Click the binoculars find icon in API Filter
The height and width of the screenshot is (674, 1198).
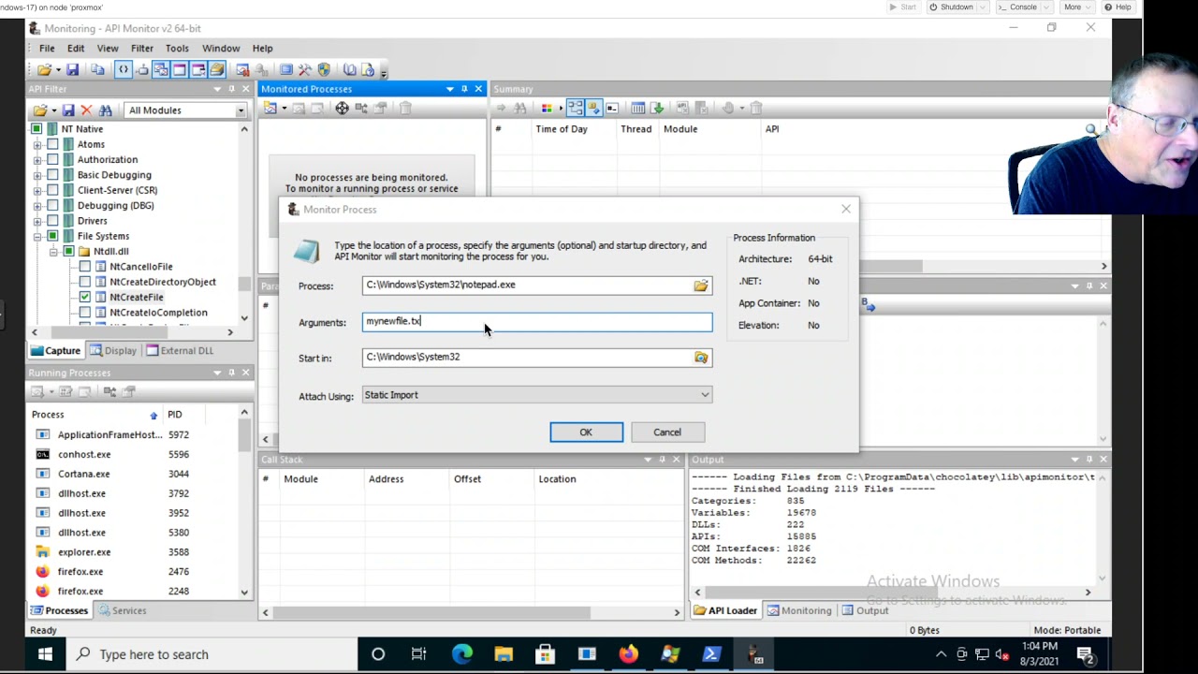point(106,110)
